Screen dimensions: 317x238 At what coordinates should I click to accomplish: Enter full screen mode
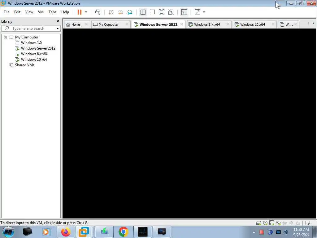click(x=162, y=12)
